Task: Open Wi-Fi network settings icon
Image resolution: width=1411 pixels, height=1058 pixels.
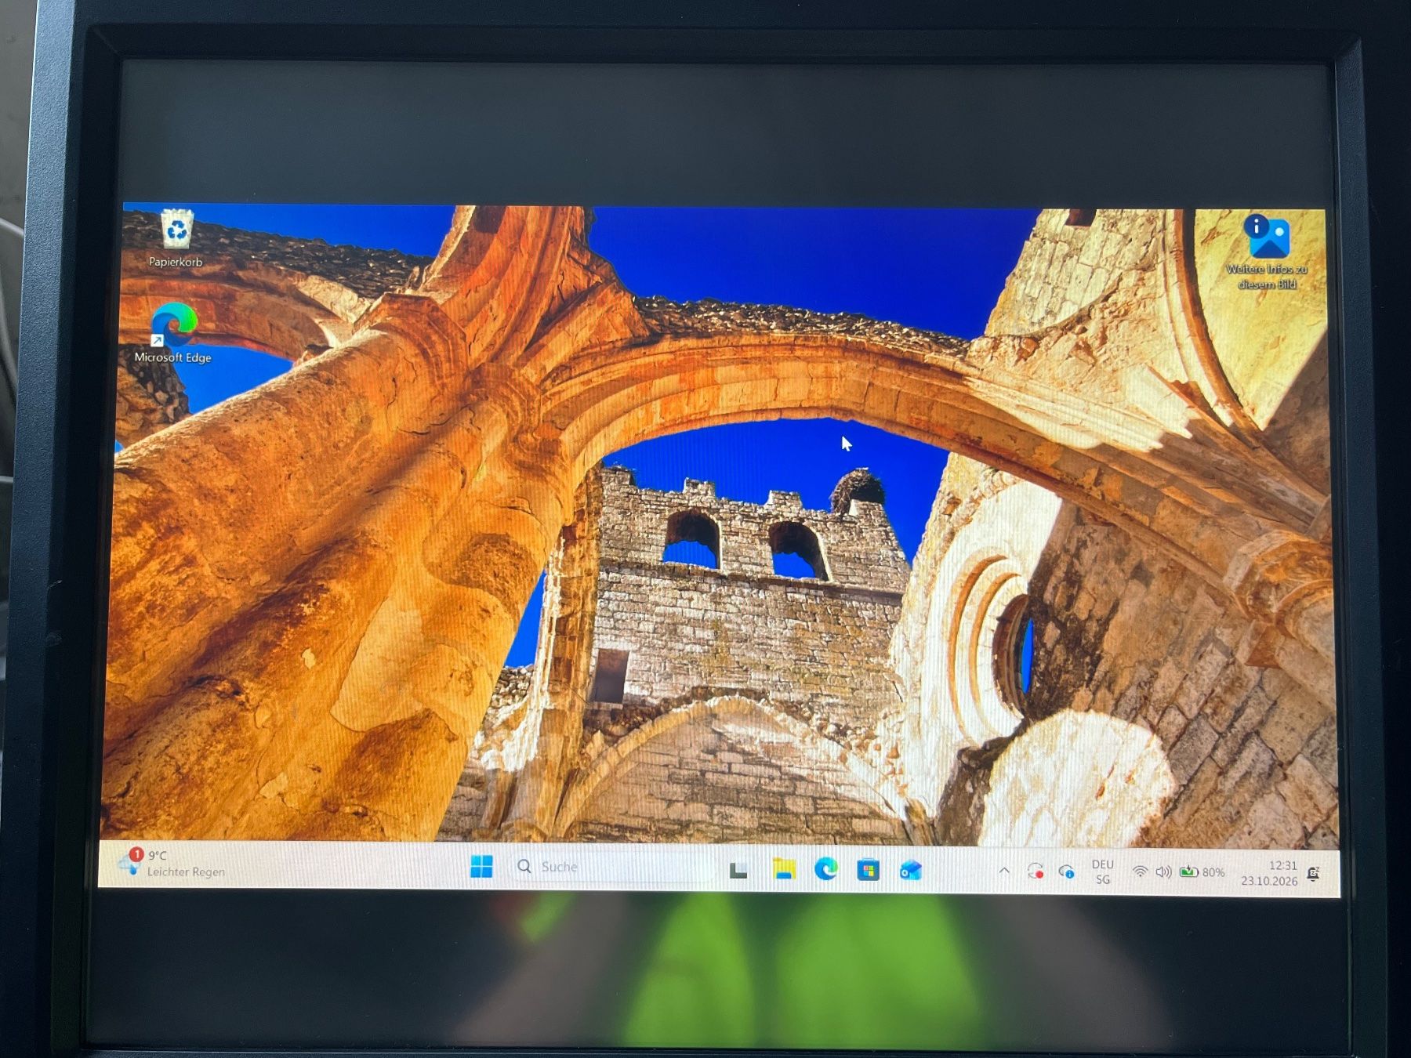Action: [x=1141, y=872]
